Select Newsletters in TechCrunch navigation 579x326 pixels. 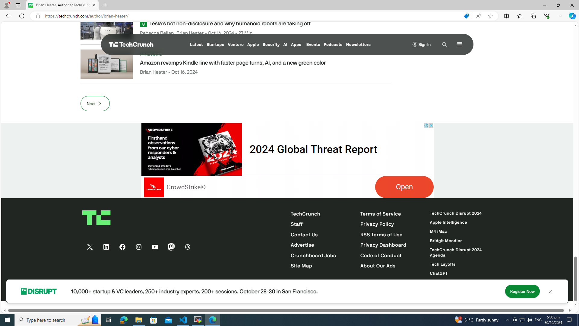pos(358,45)
